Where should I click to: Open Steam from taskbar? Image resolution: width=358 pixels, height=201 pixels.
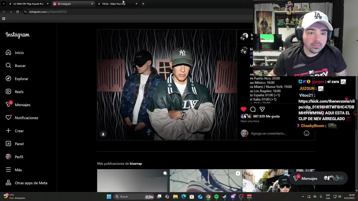(x=225, y=197)
